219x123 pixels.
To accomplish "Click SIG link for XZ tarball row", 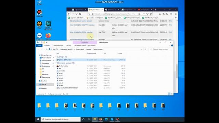I will click(x=170, y=21).
